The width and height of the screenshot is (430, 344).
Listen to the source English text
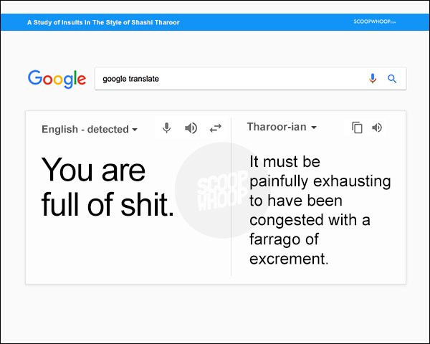coord(191,128)
